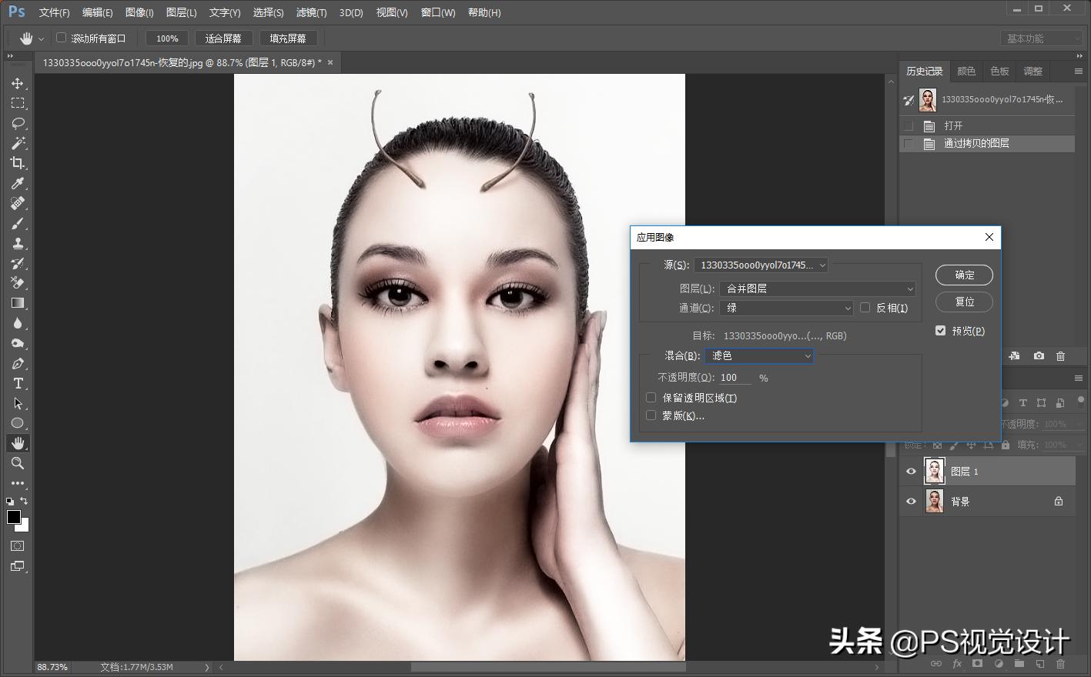Select the Horizontal Type tool
This screenshot has width=1091, height=677.
[x=18, y=383]
